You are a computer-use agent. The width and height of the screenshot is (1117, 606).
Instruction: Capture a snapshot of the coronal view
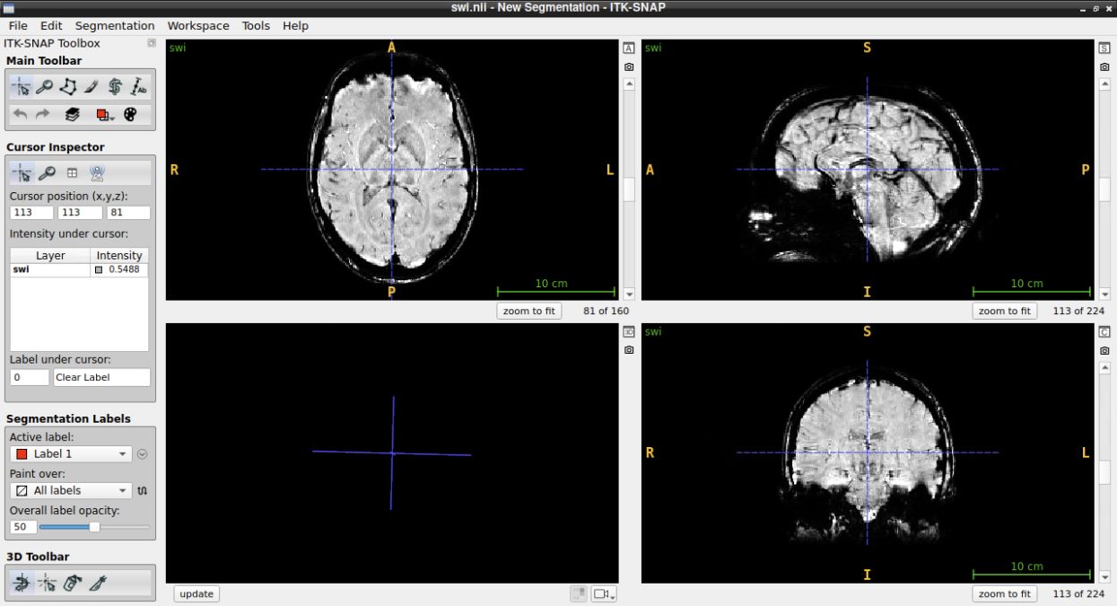[1104, 349]
